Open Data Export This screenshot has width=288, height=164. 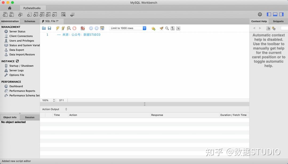coord(17,50)
